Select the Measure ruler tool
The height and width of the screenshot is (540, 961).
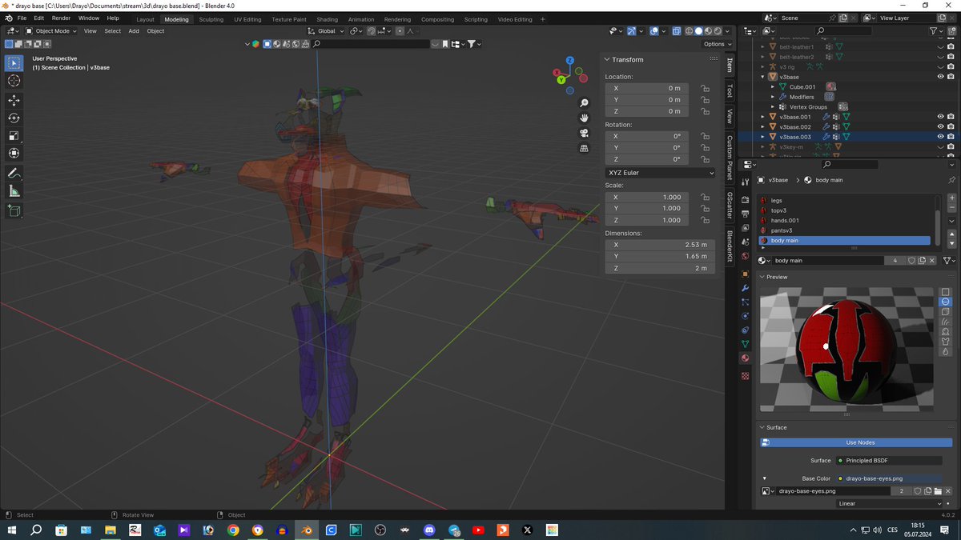point(14,190)
